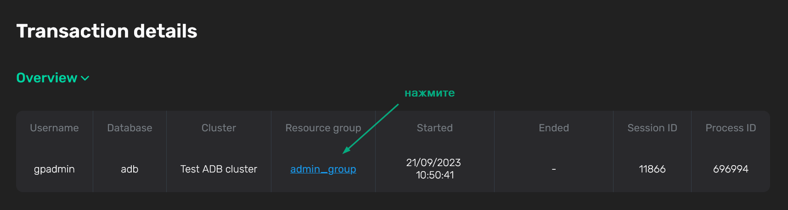788x210 pixels.
Task: Click the Process ID column header
Action: [730, 128]
